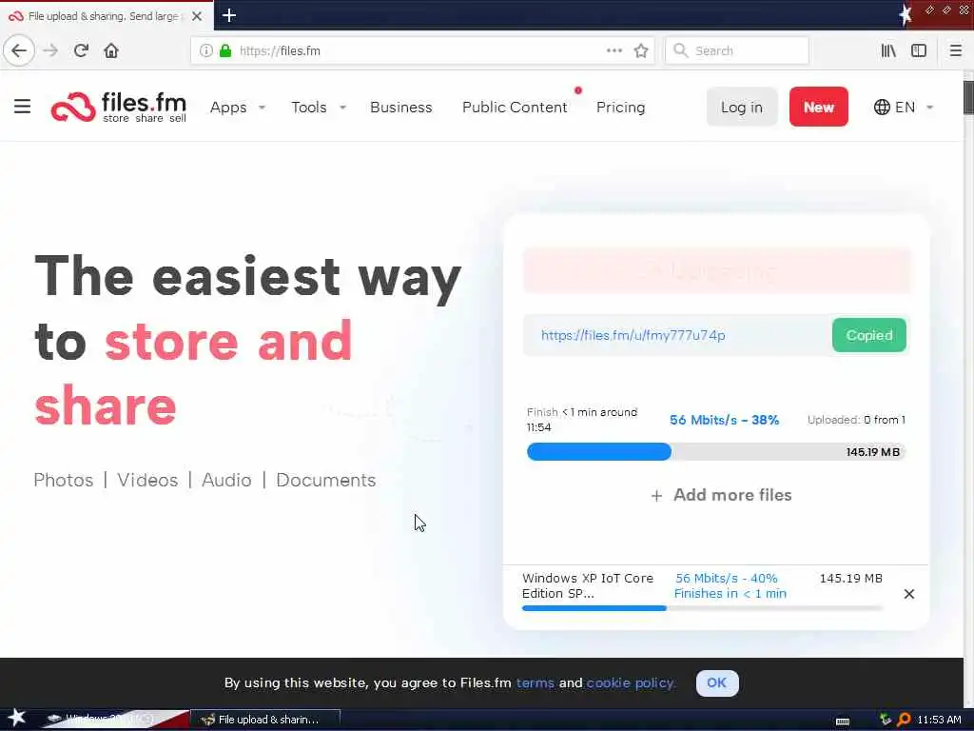Image resolution: width=974 pixels, height=731 pixels.
Task: Focus the browser Search field
Action: point(737,50)
